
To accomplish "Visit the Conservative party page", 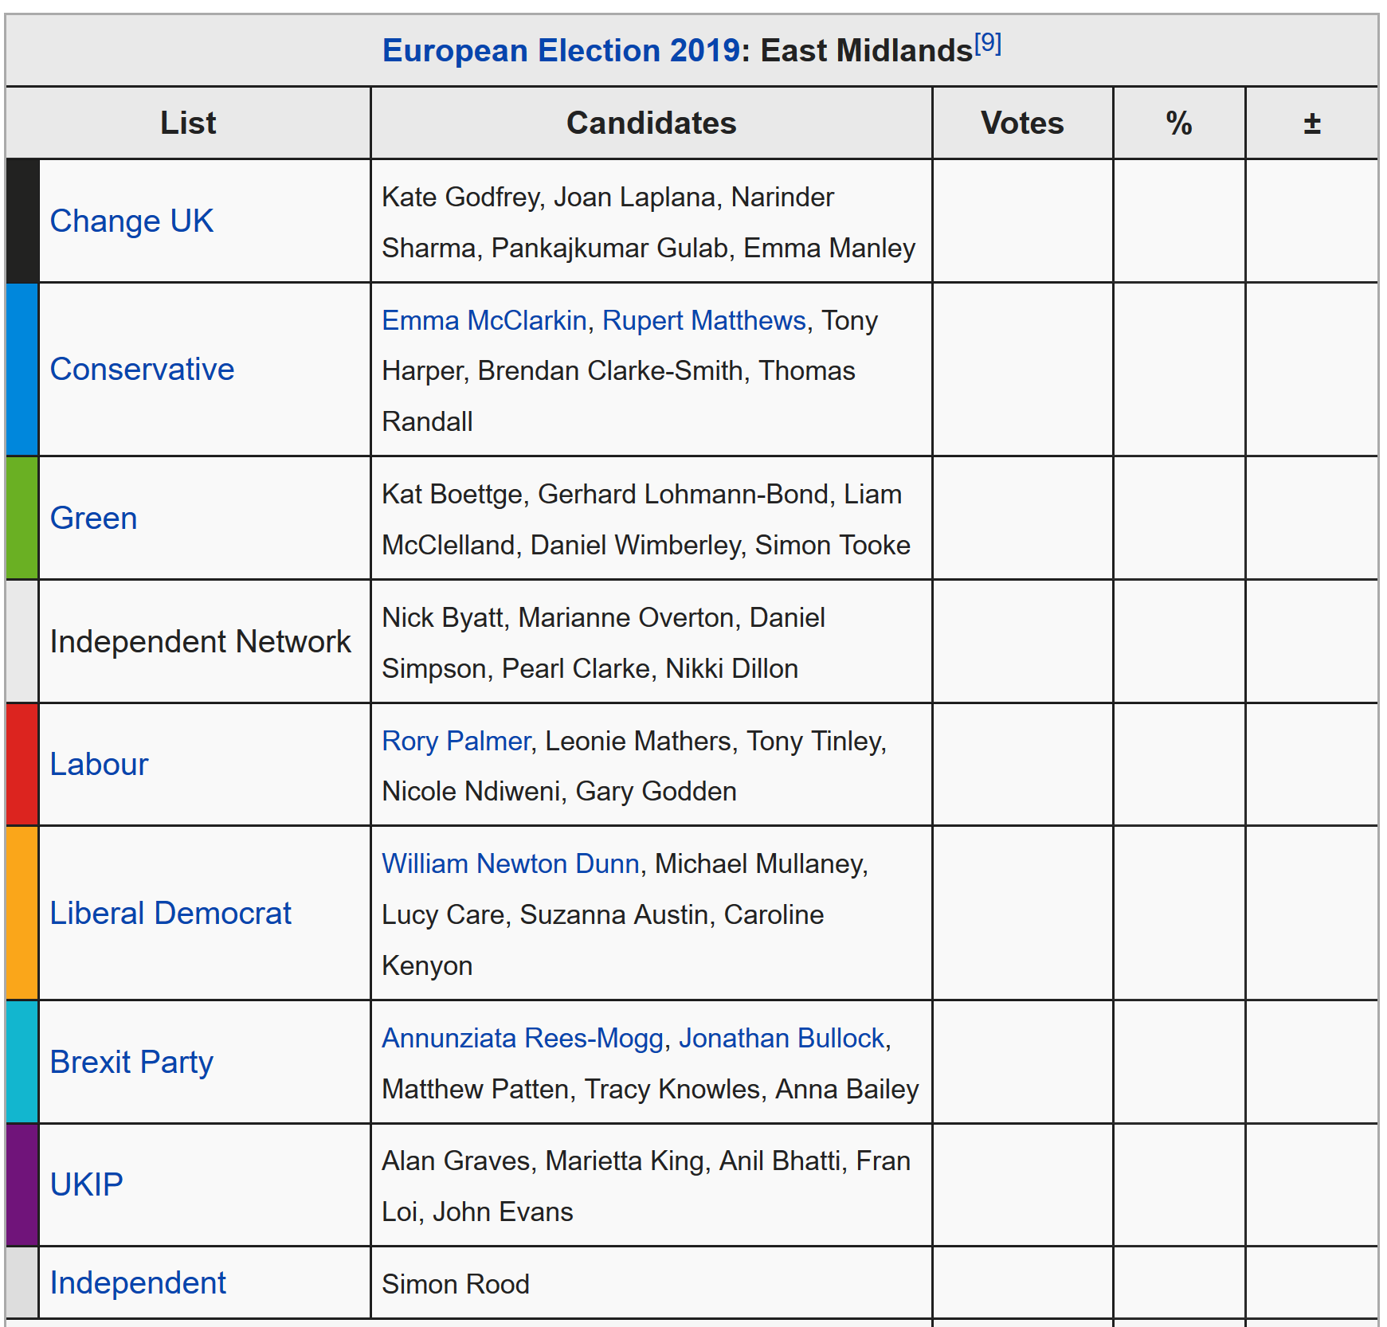I will [142, 370].
